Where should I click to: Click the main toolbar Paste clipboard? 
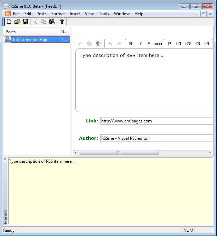[x=52, y=22]
